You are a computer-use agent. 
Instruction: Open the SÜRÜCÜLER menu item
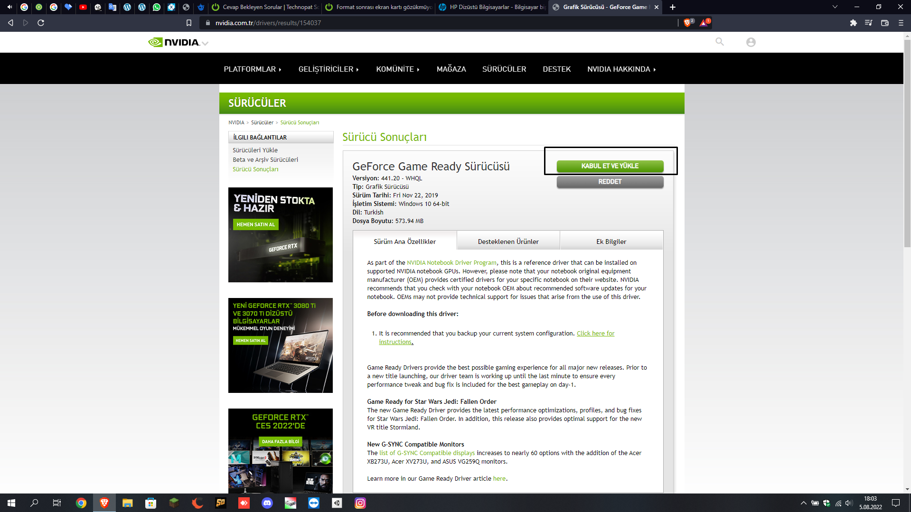pyautogui.click(x=504, y=69)
